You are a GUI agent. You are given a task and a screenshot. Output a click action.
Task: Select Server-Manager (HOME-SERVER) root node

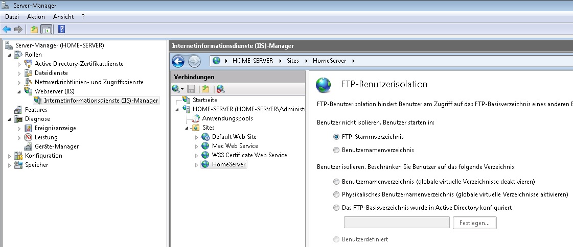click(60, 45)
